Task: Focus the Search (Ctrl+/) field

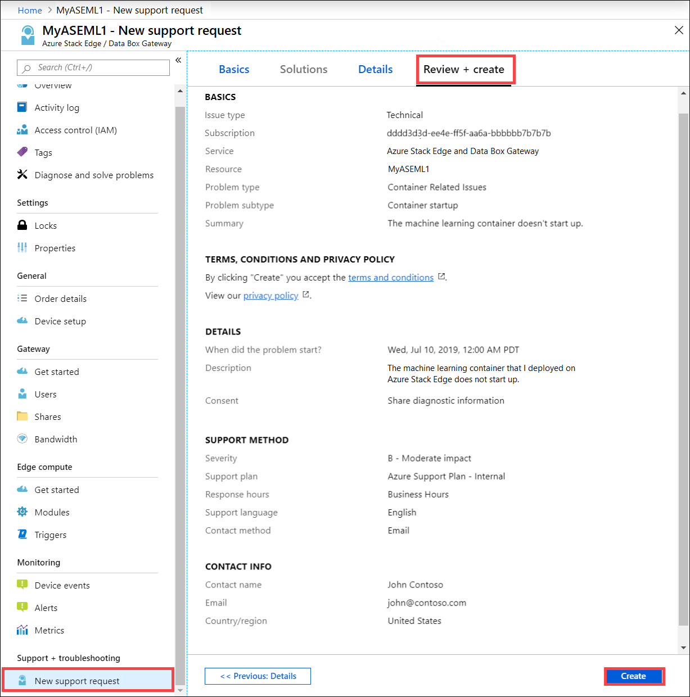Action: (93, 67)
